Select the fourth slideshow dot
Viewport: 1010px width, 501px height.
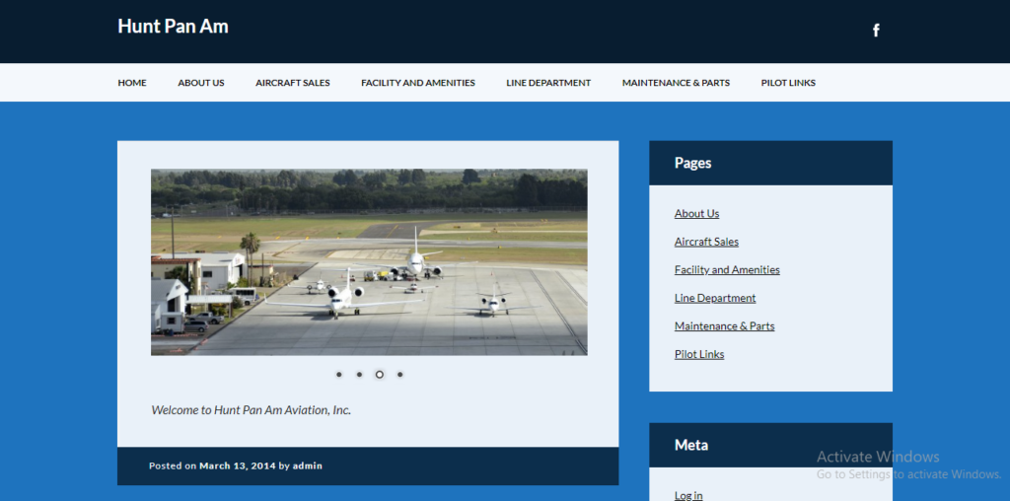399,375
